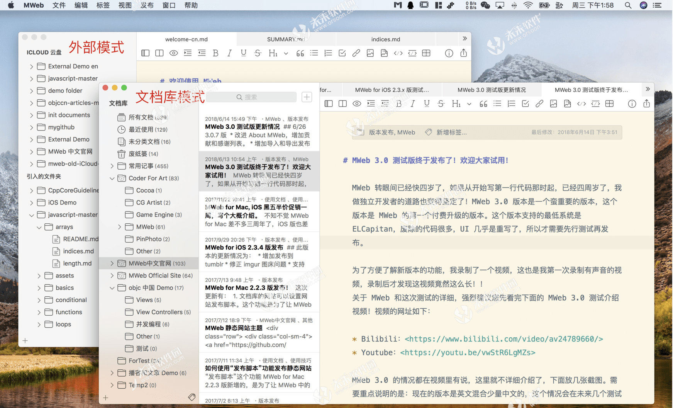Open Bilibili video link
The height and width of the screenshot is (408, 673).
point(504,339)
